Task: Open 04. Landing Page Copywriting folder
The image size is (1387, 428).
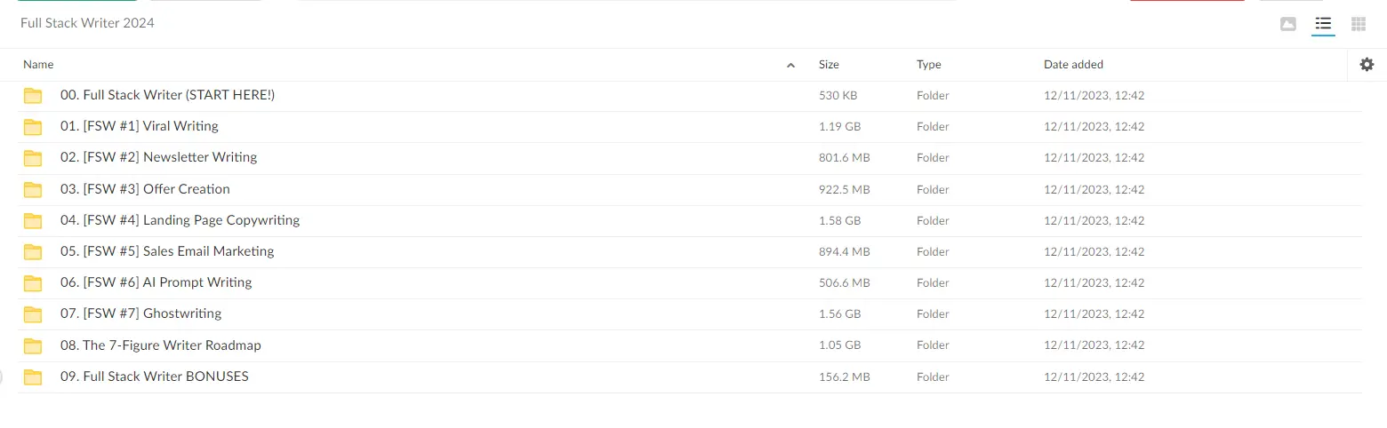Action: click(x=180, y=220)
